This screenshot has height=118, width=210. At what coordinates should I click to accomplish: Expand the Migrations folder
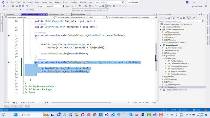[163, 40]
